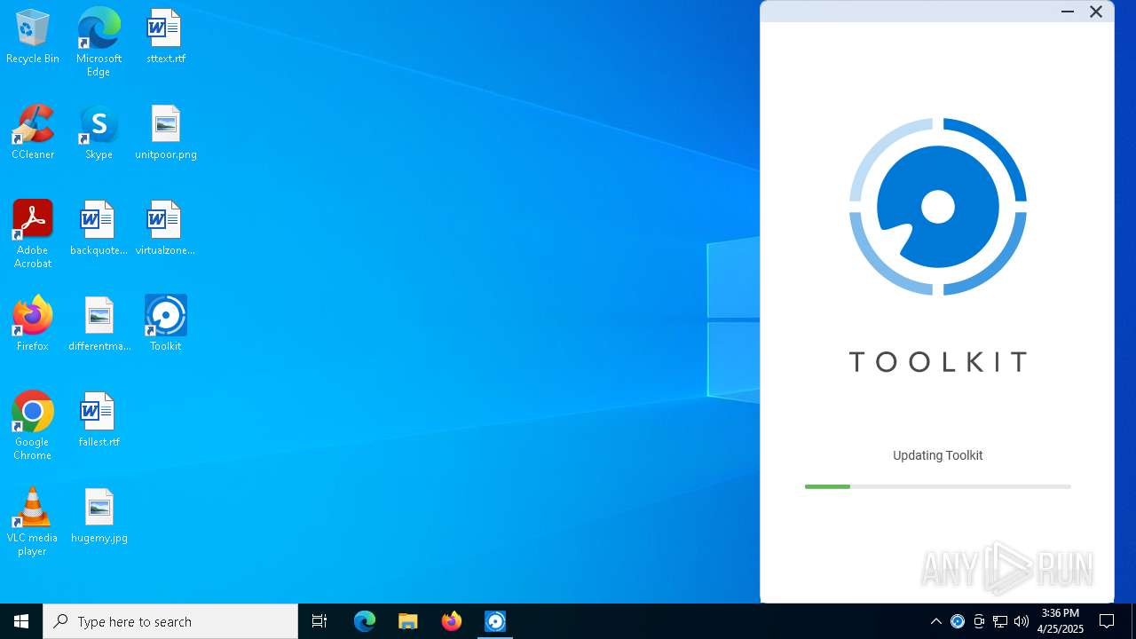Select the backquote document on desktop
The image size is (1136, 639).
(99, 228)
